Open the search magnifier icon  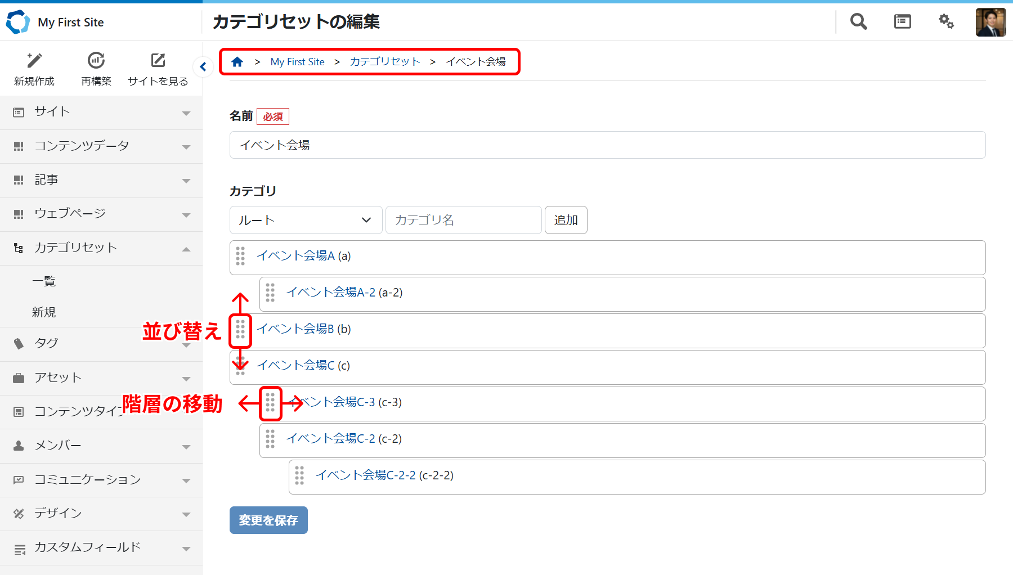[x=858, y=22]
